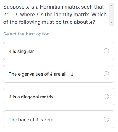This screenshot has height=132, width=118.
Task: Click 'A is a diagonal matrix' label text
Action: (x=31, y=97)
